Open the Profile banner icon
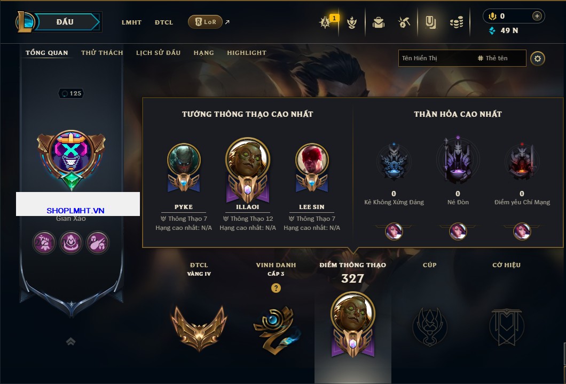This screenshot has width=566, height=384. point(430,22)
